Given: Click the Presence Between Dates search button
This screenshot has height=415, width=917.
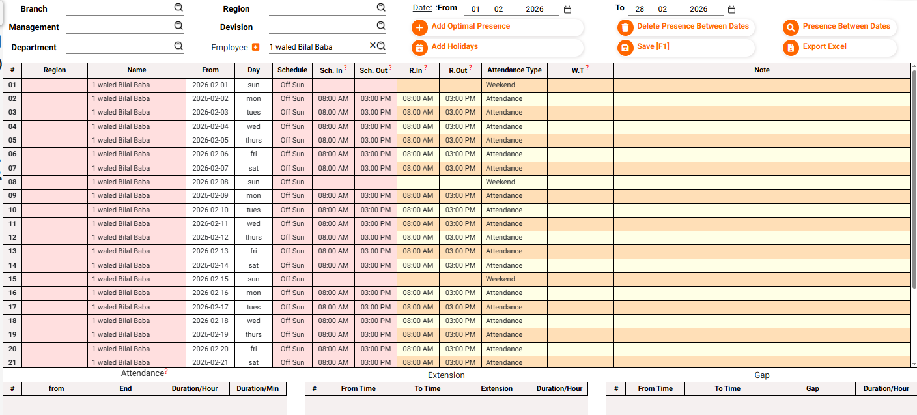Looking at the screenshot, I should 846,27.
